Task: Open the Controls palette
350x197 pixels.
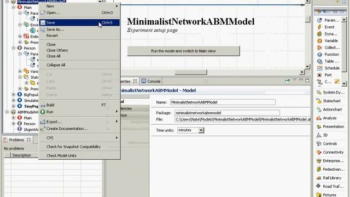Action: pyautogui.click(x=326, y=143)
